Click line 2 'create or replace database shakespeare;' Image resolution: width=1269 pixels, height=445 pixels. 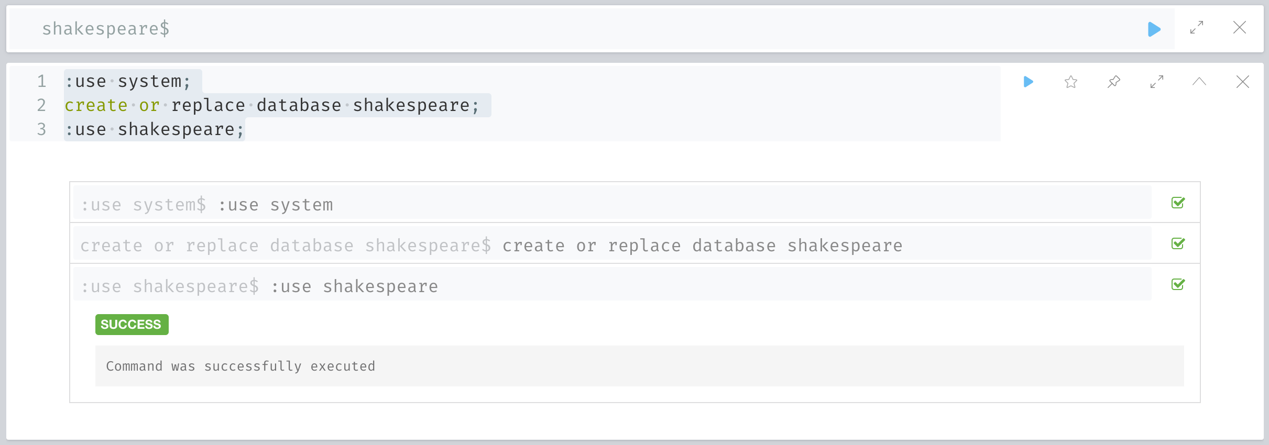[272, 105]
